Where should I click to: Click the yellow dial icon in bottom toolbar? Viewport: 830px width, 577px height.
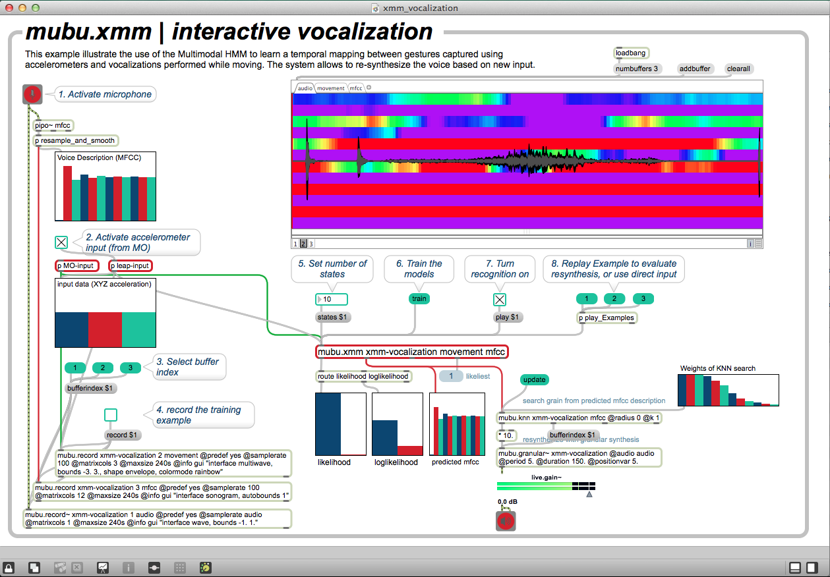point(205,567)
